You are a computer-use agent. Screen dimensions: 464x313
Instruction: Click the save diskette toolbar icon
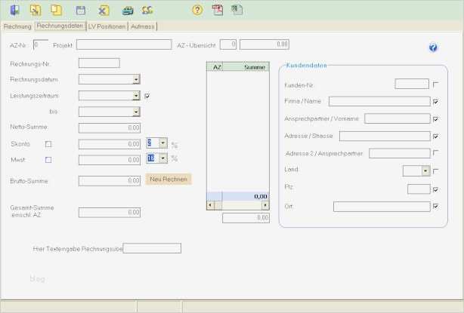click(81, 11)
